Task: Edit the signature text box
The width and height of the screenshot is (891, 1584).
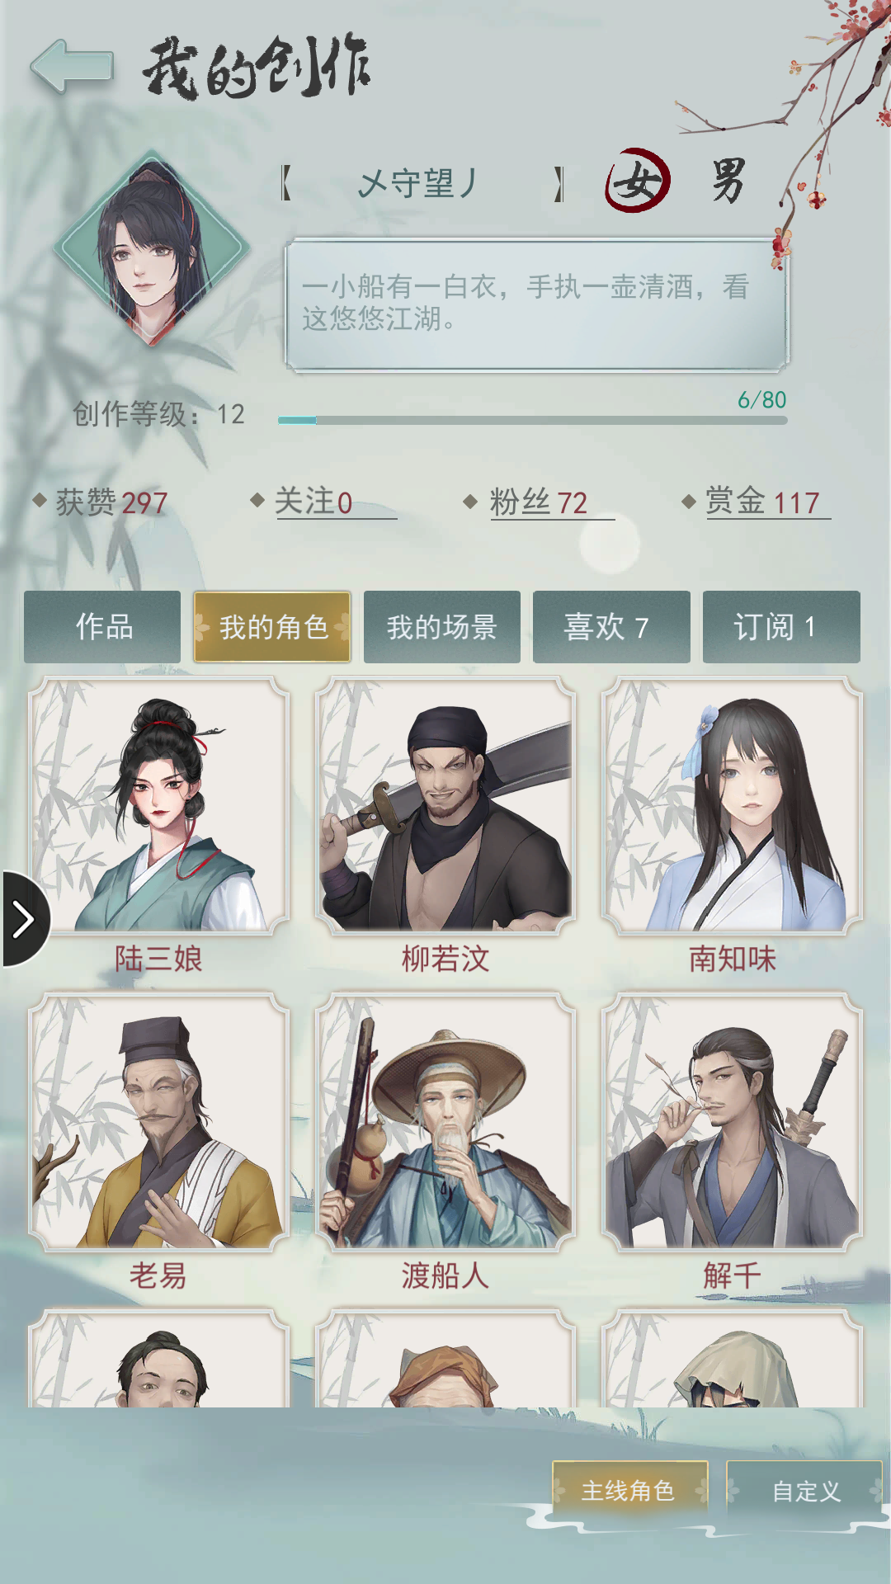Action: click(536, 304)
